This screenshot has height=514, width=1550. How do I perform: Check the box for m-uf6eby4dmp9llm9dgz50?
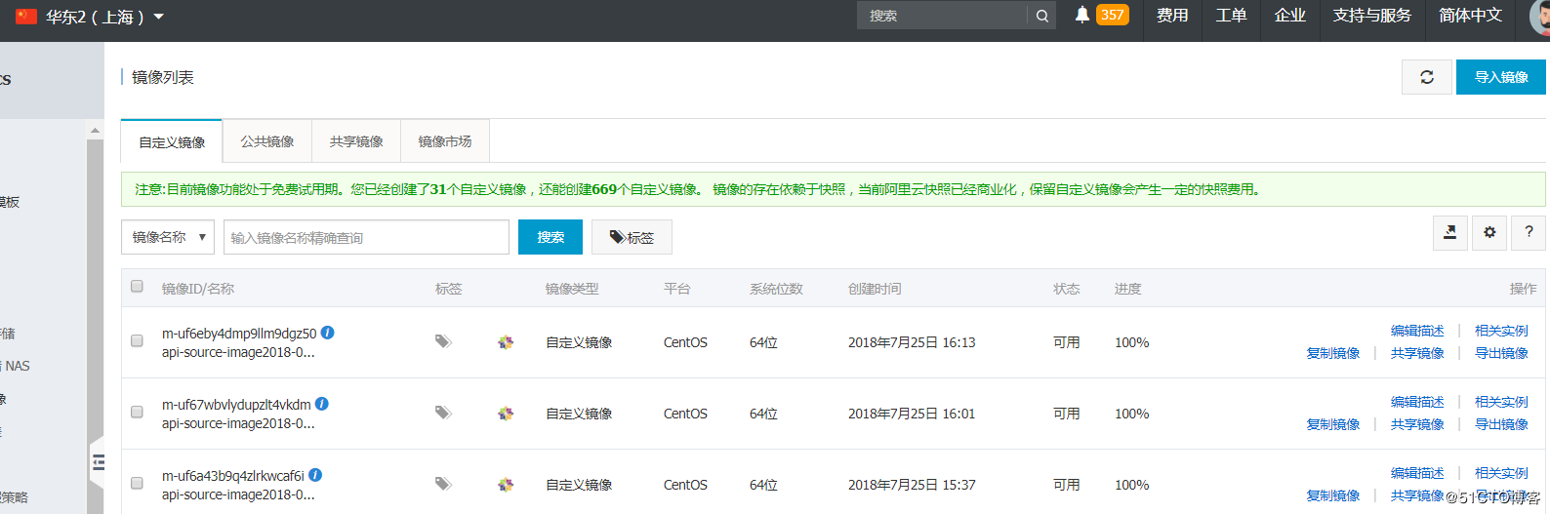pyautogui.click(x=137, y=341)
